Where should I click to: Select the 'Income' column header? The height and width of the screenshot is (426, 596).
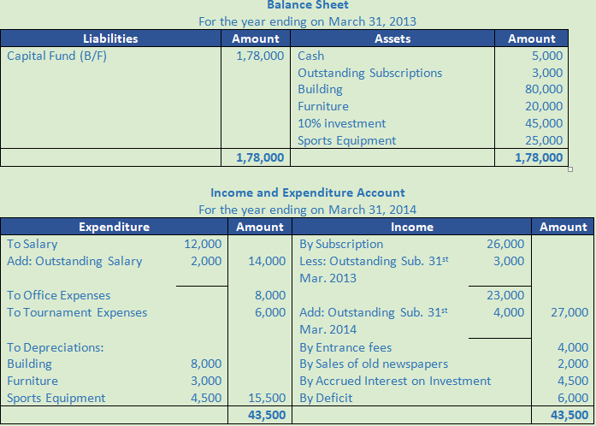[412, 227]
